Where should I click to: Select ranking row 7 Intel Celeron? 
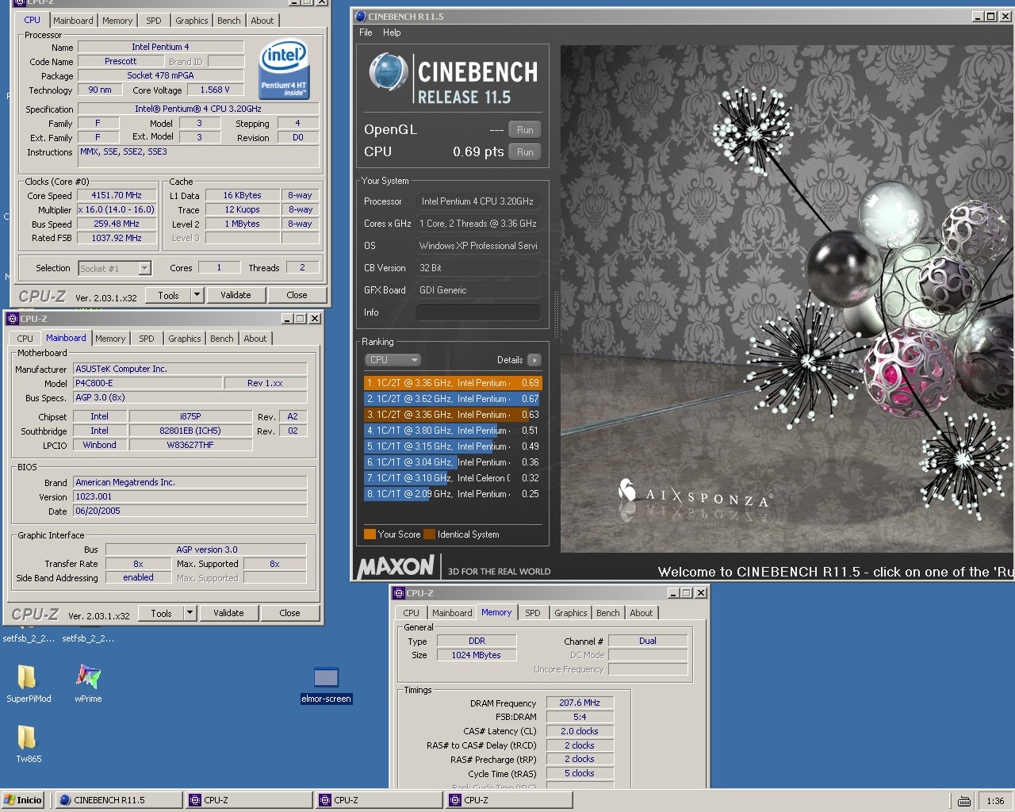[453, 478]
